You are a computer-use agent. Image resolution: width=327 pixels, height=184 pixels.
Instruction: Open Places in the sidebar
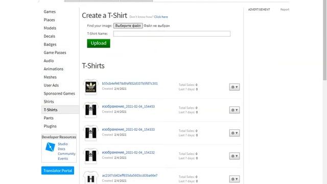(49, 20)
